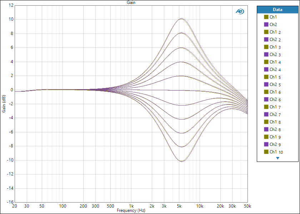The height and width of the screenshot is (214, 300).
Task: Click the Ch1 2 legend swatch
Action: [266, 32]
